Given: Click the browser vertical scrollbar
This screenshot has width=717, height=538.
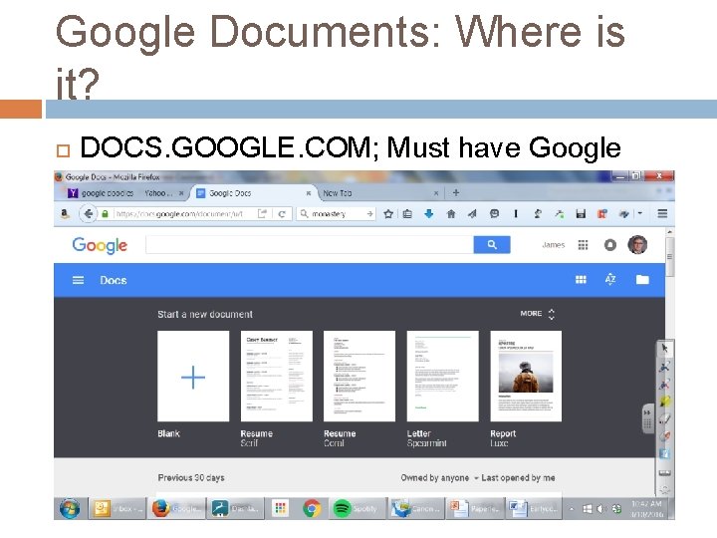Looking at the screenshot, I should tap(669, 256).
